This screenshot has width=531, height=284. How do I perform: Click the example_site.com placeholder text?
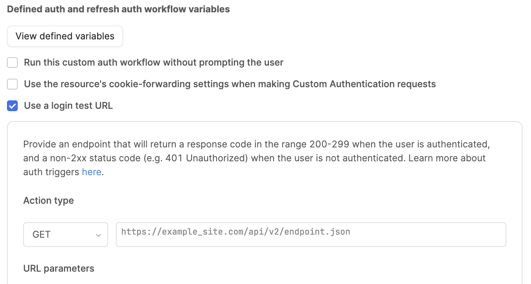(x=235, y=232)
